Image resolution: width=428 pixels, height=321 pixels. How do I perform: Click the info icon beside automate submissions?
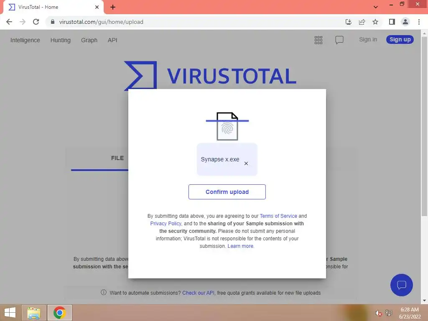(x=104, y=292)
